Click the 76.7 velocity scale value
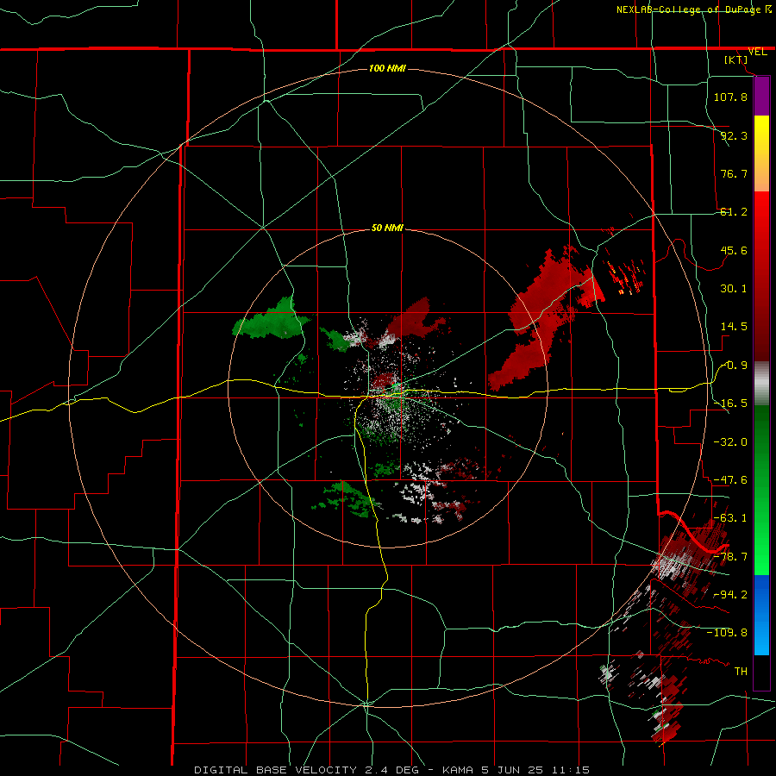This screenshot has height=776, width=776. pyautogui.click(x=734, y=173)
